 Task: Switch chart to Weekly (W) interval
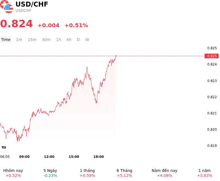pyautogui.click(x=87, y=40)
